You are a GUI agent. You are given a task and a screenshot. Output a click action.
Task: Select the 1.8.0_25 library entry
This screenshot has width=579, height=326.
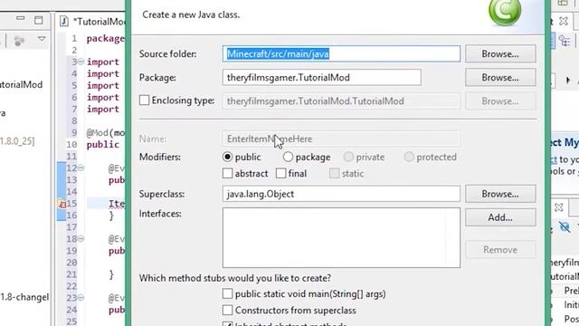pyautogui.click(x=17, y=141)
